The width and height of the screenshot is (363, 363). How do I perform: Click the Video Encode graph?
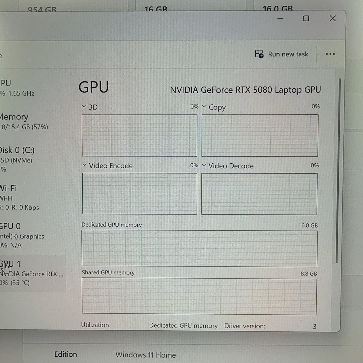click(x=139, y=194)
